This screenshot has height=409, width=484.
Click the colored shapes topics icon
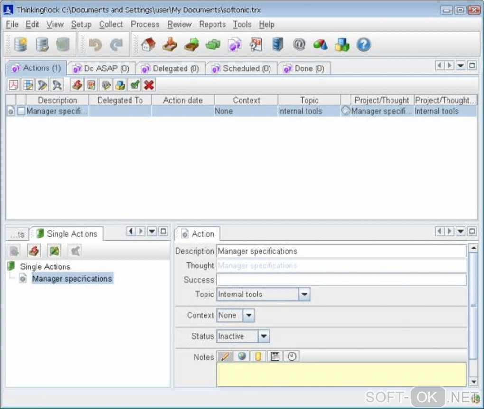320,45
